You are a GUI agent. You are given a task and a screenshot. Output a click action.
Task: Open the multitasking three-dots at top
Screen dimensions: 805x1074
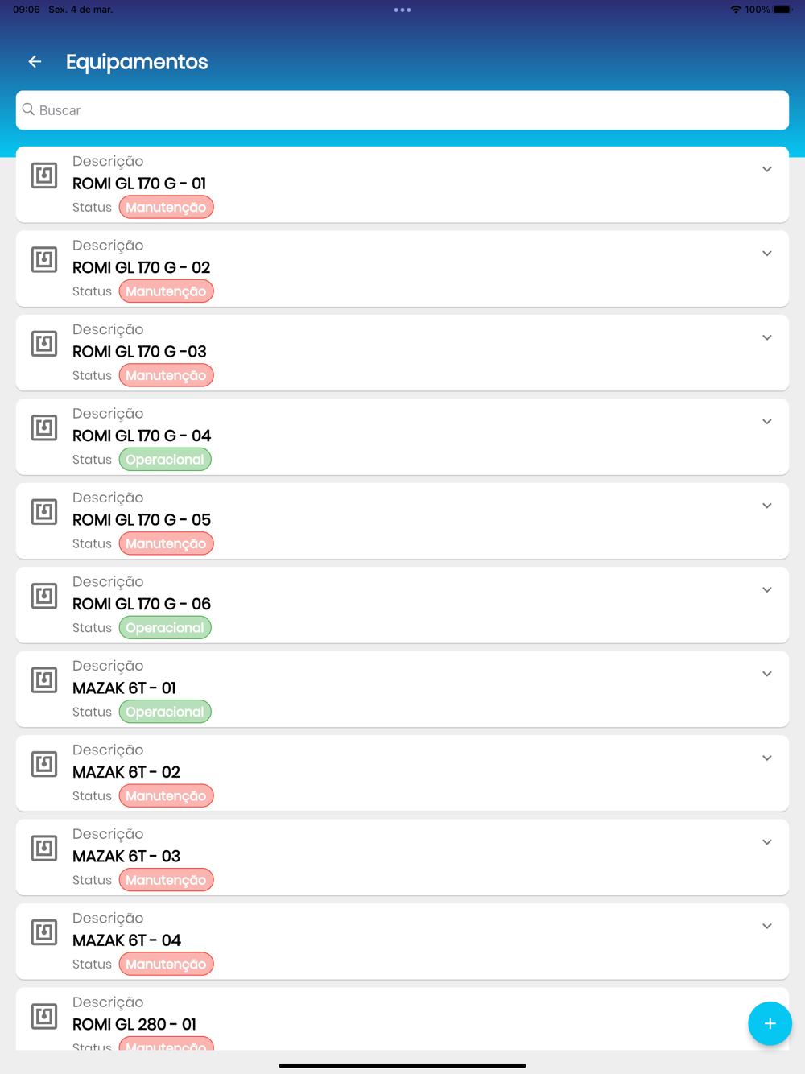tap(402, 10)
